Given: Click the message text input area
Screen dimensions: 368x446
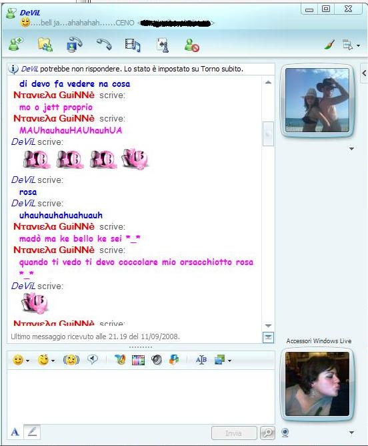Looking at the screenshot, I should tap(141, 397).
